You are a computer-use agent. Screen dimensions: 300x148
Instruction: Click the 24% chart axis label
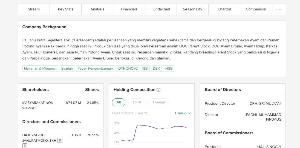coord(117,133)
